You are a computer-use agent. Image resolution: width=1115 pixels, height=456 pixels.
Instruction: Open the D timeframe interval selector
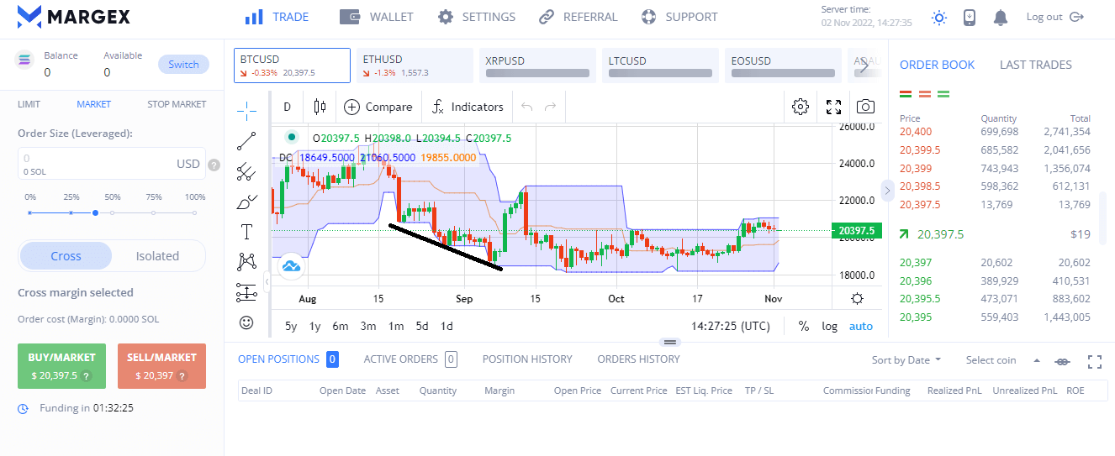[x=287, y=107]
